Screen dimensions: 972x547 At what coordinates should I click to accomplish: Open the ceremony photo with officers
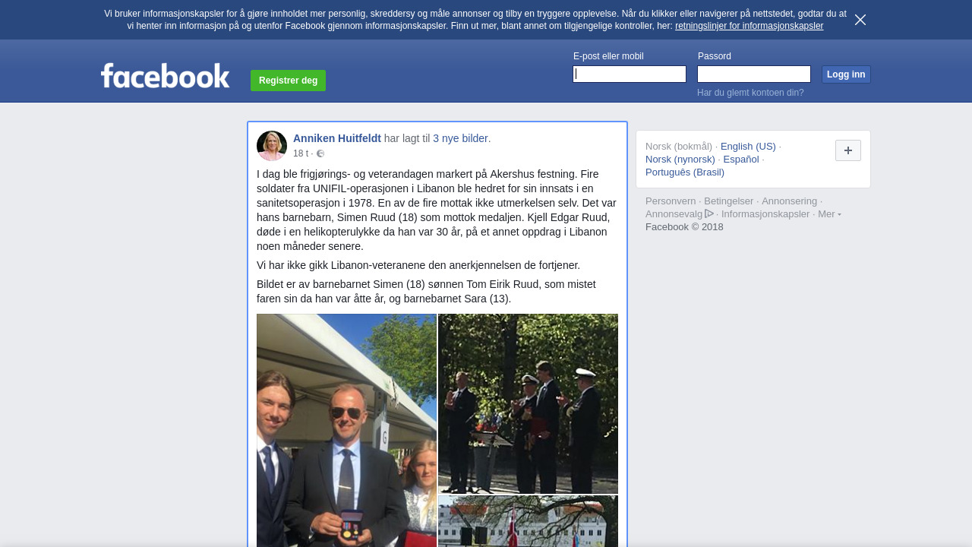point(528,403)
